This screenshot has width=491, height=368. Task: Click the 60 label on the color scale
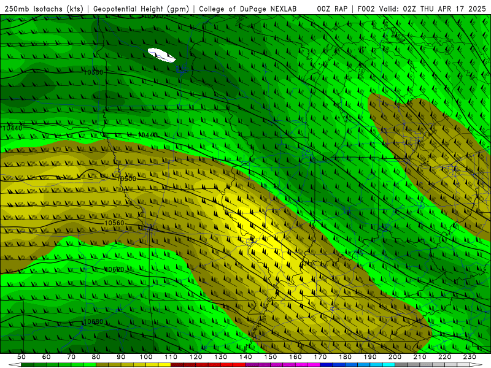[x=47, y=357]
